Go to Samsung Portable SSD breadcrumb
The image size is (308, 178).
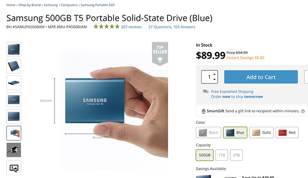(97, 5)
